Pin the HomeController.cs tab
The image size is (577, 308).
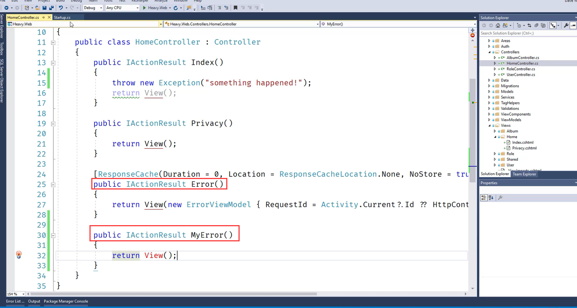(44, 17)
